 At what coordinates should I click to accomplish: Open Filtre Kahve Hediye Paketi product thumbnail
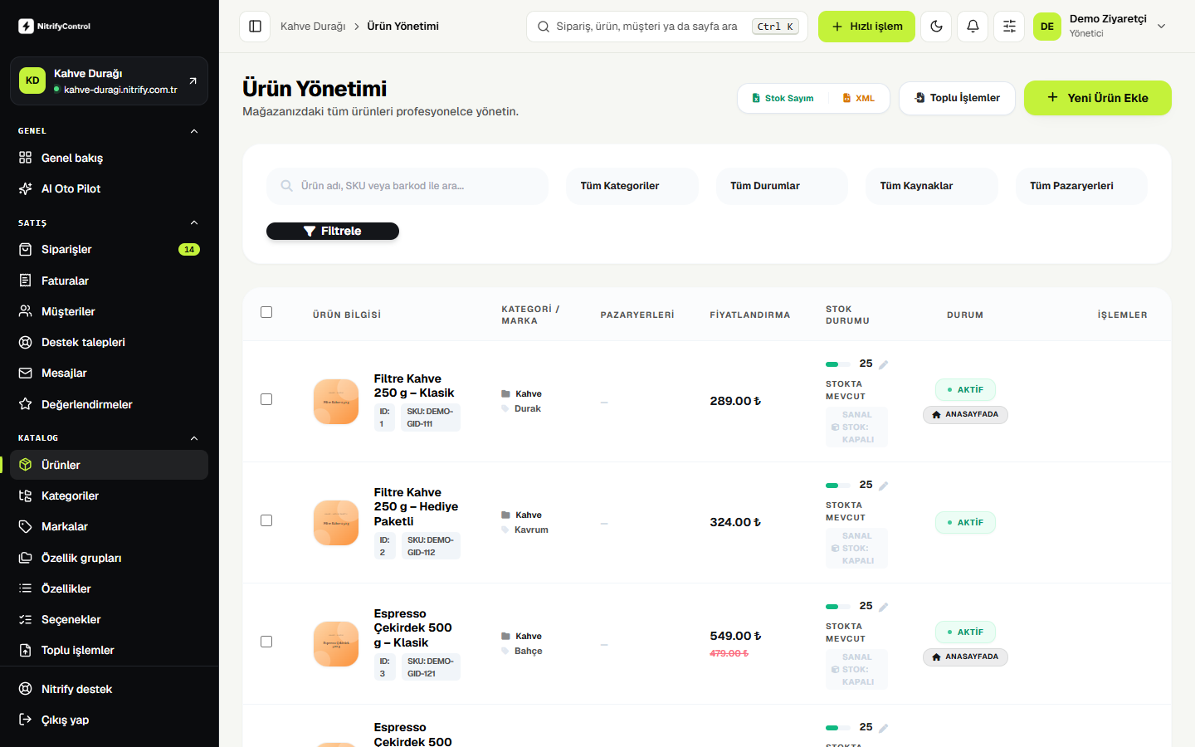[336, 523]
